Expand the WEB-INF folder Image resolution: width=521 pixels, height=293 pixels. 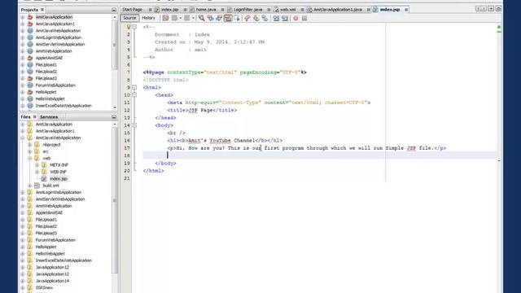(x=37, y=172)
